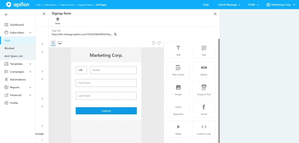Close the Signup form panel
This screenshot has width=299, height=143.
click(215, 14)
